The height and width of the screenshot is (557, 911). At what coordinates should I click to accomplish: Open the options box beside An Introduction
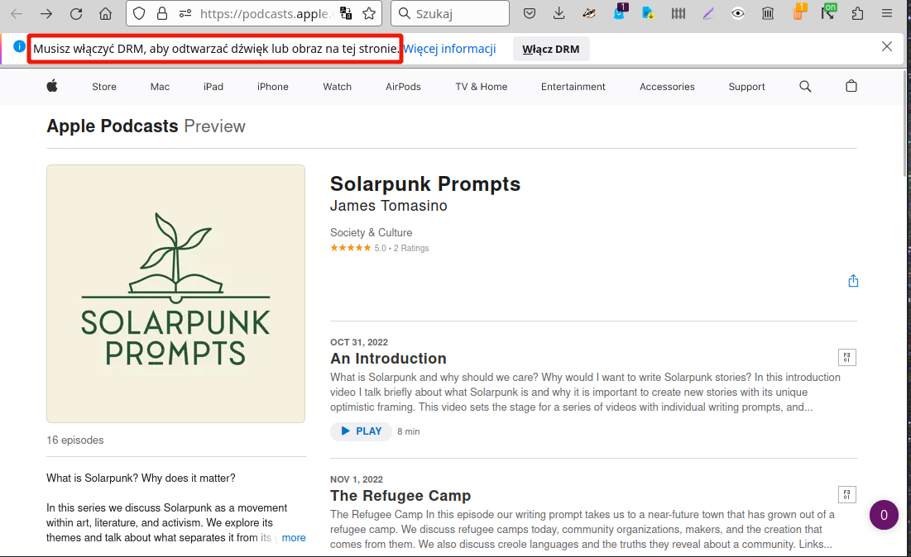click(x=846, y=357)
